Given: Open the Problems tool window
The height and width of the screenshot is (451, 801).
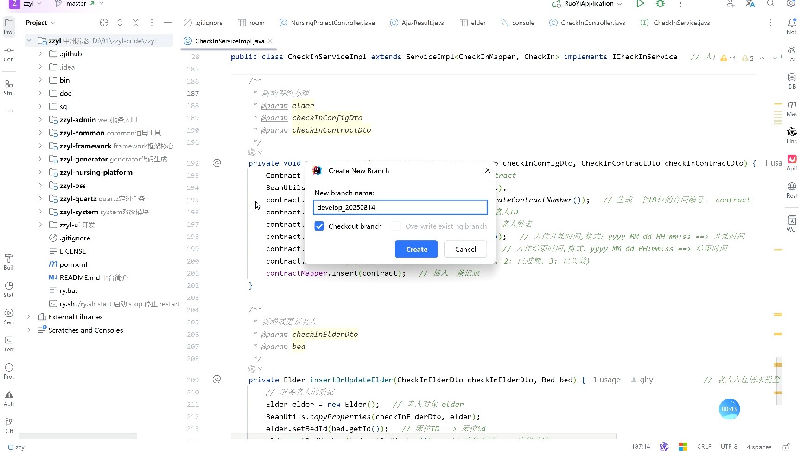Looking at the screenshot, I should click(9, 367).
